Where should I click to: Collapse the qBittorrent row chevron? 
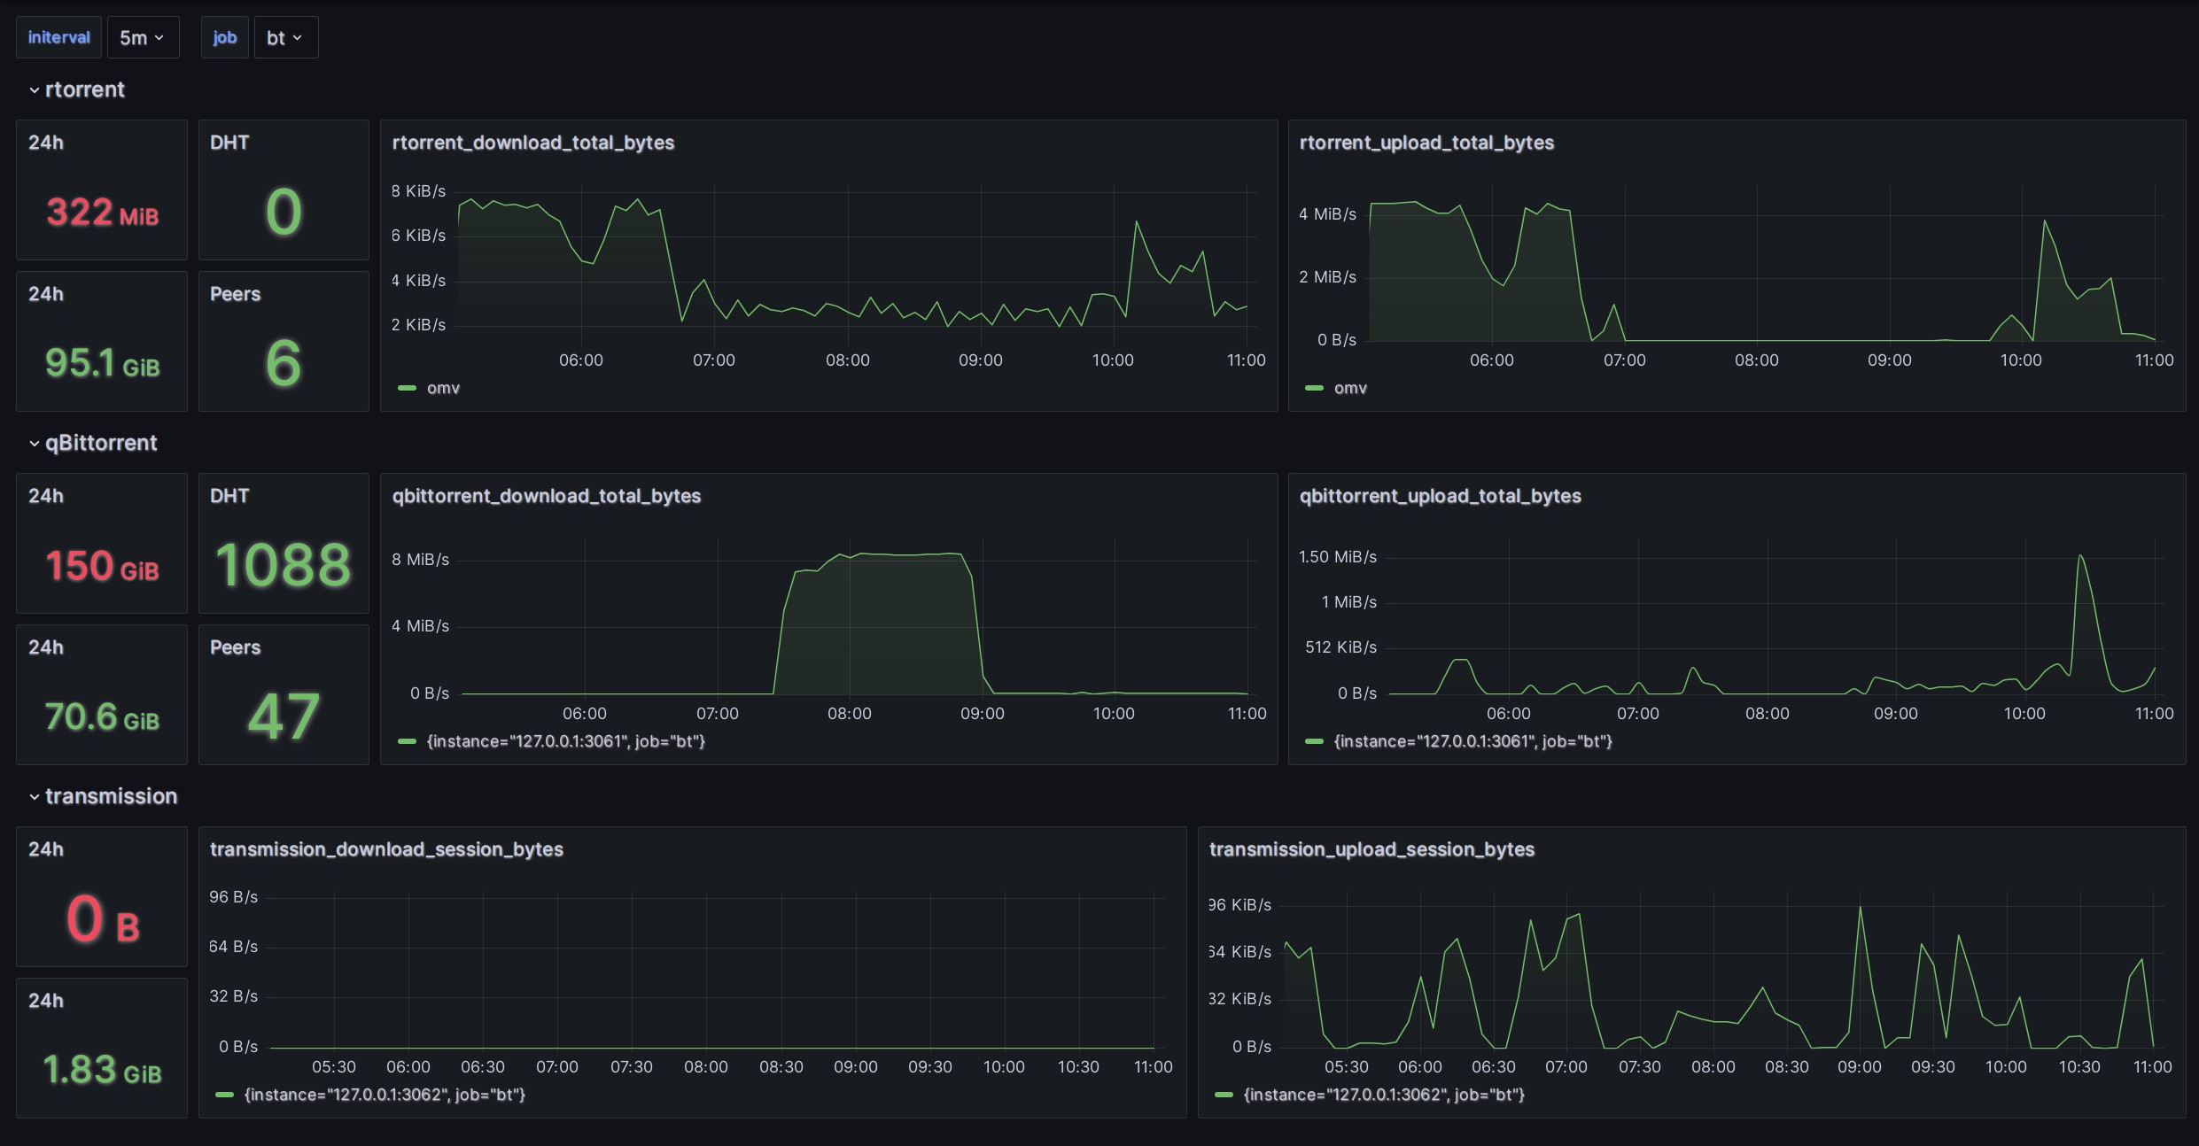click(x=35, y=444)
